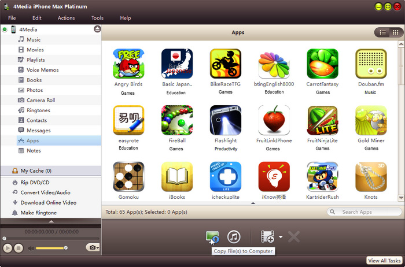Mute the player volume speaker
Screen dimensions: 405x267
pyautogui.click(x=32, y=248)
